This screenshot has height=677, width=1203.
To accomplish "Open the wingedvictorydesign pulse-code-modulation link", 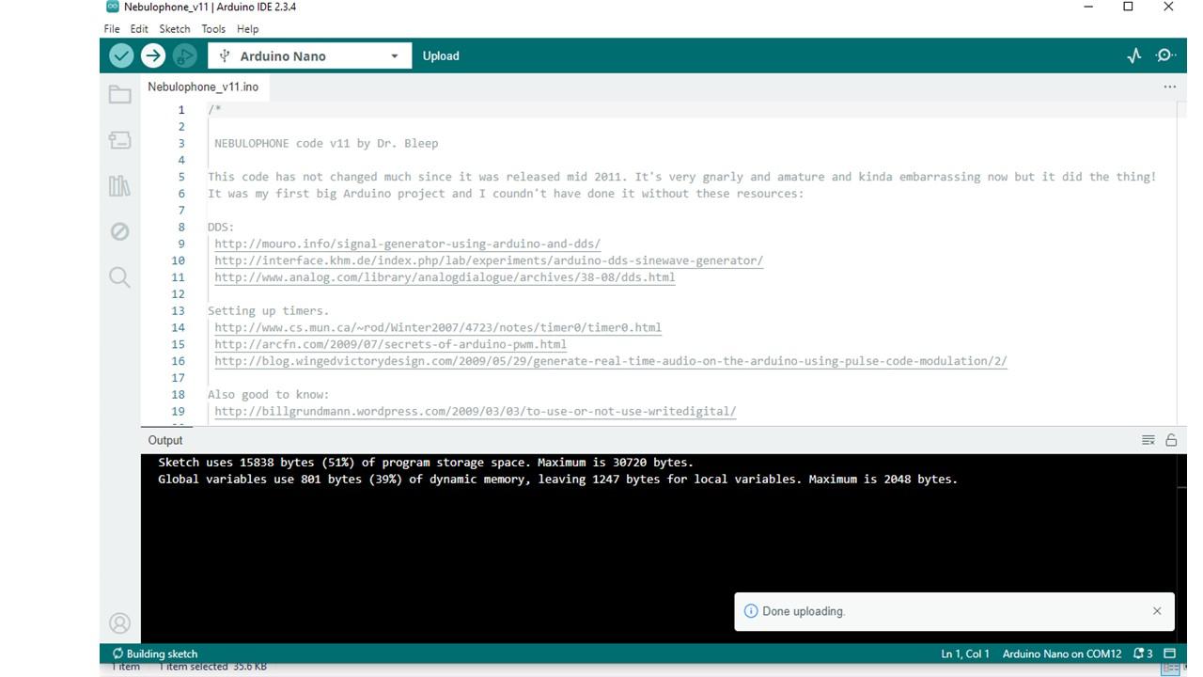I will point(611,361).
